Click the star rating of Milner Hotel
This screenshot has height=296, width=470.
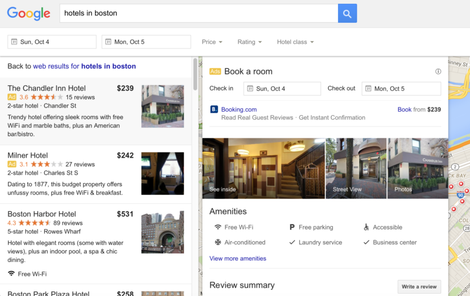47,164
